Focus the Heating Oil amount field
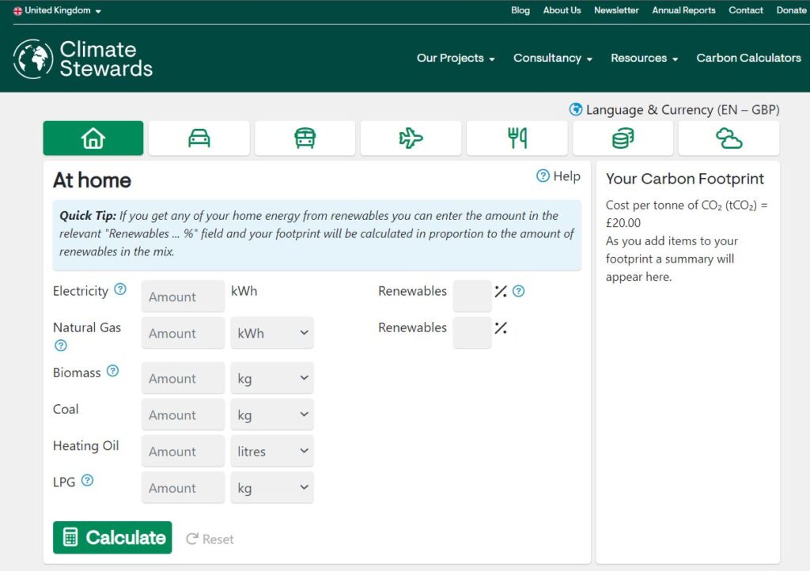 click(183, 452)
